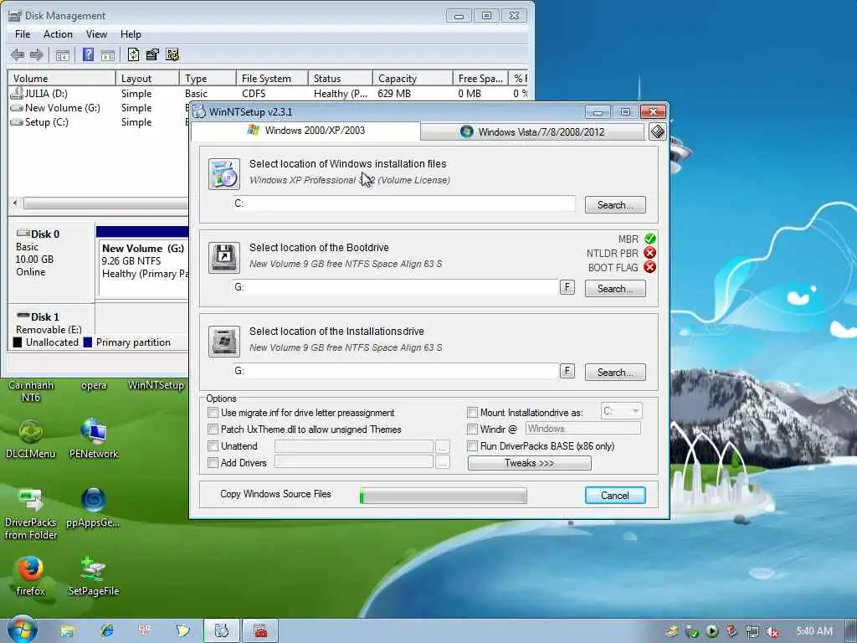Open the DLC1Menu desktop icon

pos(31,439)
